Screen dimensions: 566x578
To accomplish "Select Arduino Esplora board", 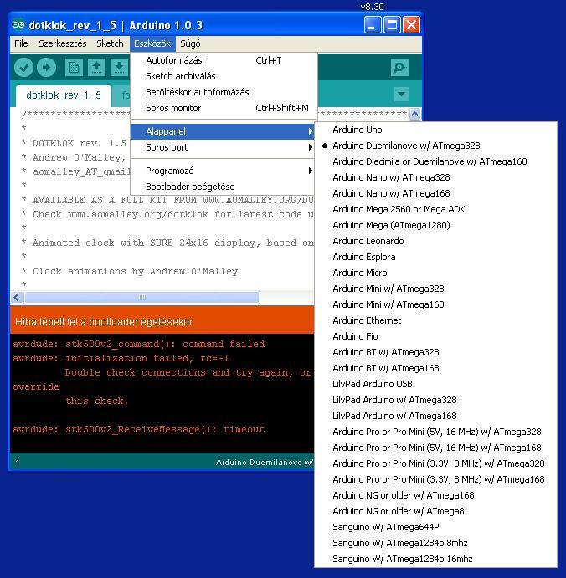I will point(435,257).
